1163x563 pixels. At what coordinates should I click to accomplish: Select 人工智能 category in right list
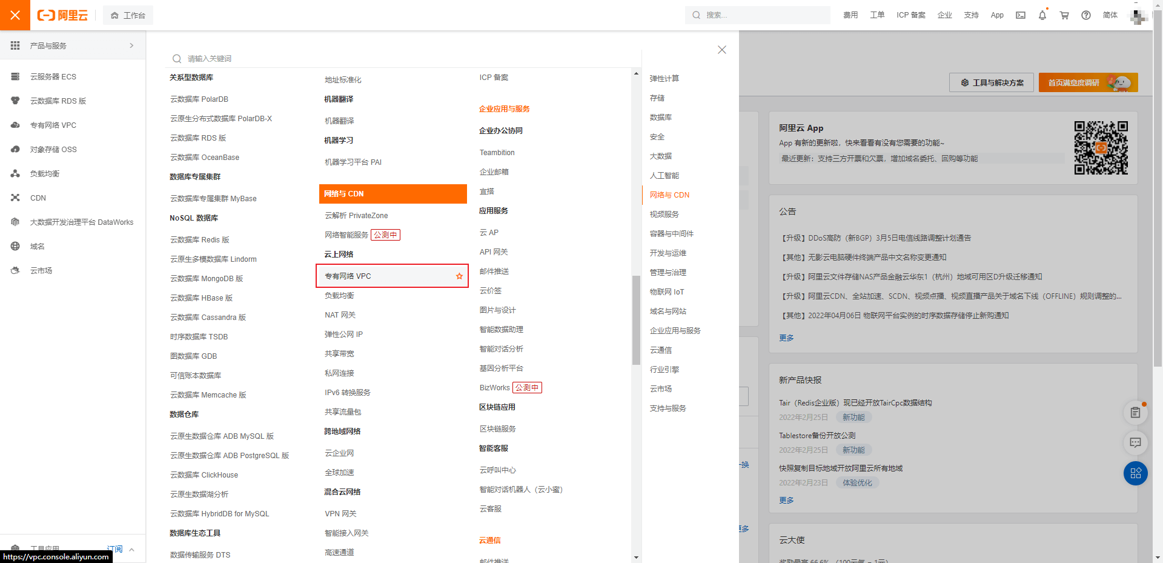pos(664,176)
